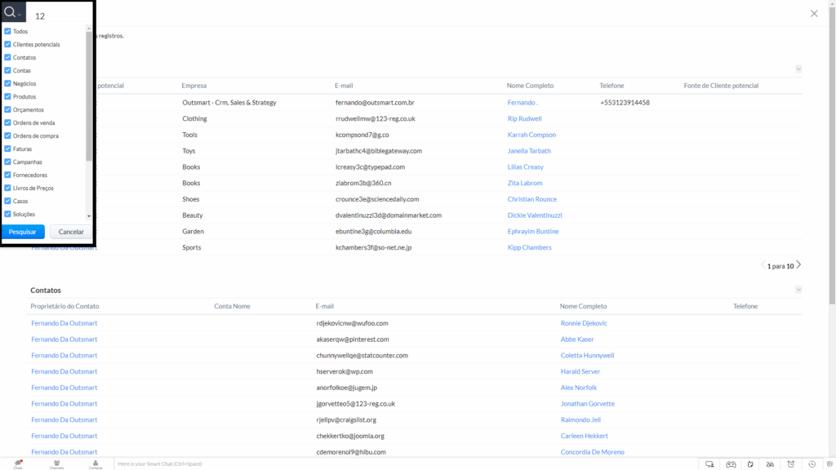Uncheck Clientes potenciais filter
The width and height of the screenshot is (836, 470).
(7, 44)
